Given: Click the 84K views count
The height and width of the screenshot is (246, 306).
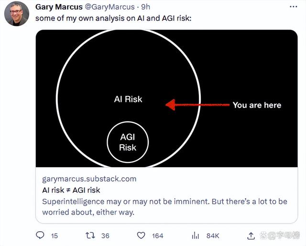Looking at the screenshot, I should pos(213,236).
